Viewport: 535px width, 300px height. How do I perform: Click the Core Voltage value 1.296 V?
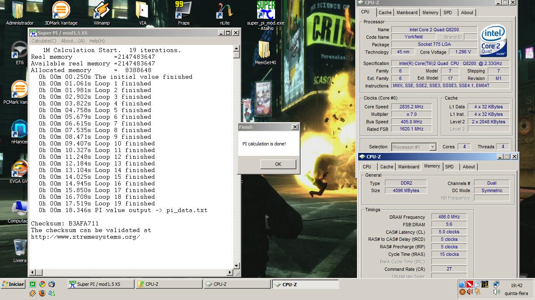(463, 52)
